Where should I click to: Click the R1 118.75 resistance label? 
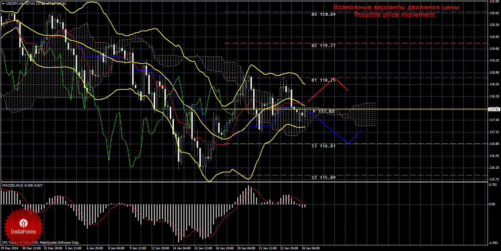(x=323, y=80)
